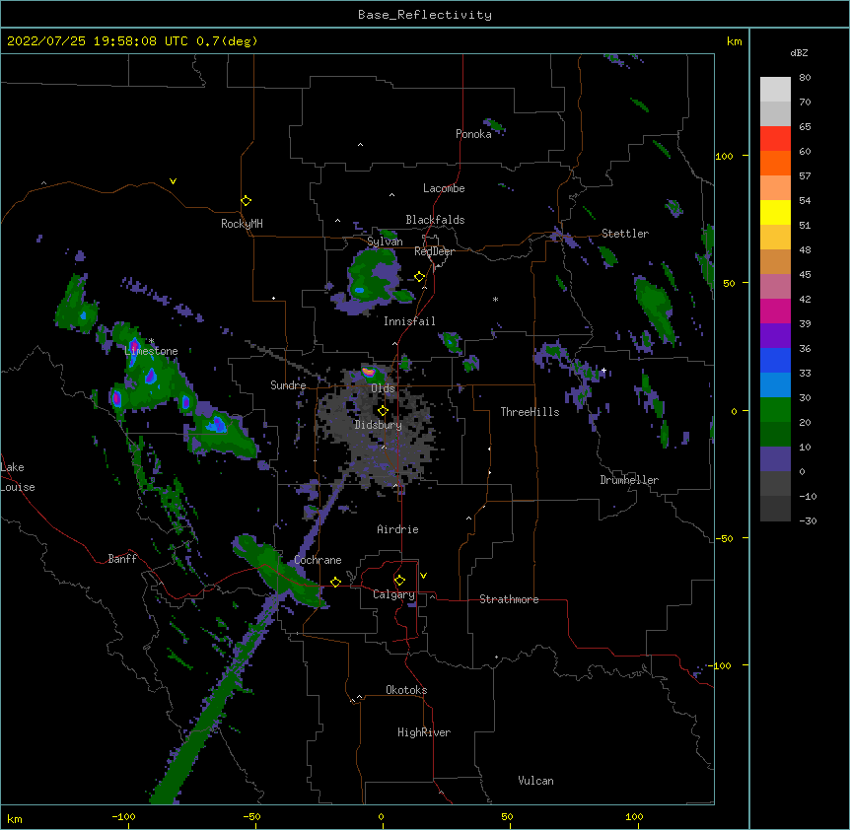The height and width of the screenshot is (830, 850).
Task: Select the yellow diamond marker east of Cochrane
Action: coord(335,582)
